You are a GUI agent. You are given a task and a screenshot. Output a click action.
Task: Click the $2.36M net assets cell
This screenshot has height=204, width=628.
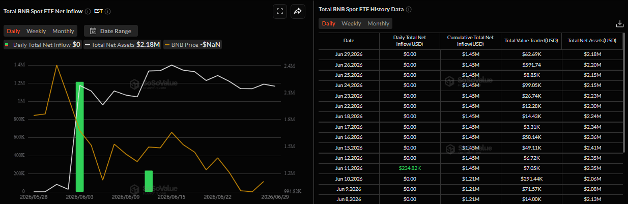tap(592, 137)
